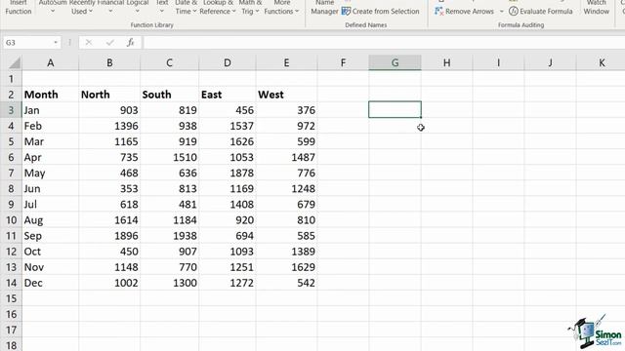The width and height of the screenshot is (625, 351).
Task: Select column C header
Action: tap(169, 62)
